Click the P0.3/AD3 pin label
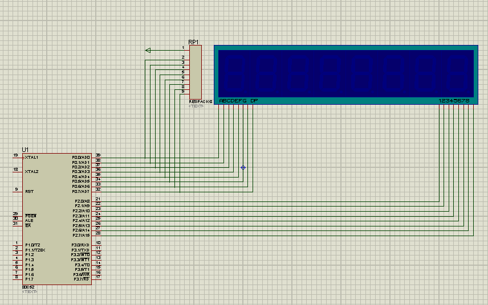This screenshot has height=305, width=488. tap(80, 172)
